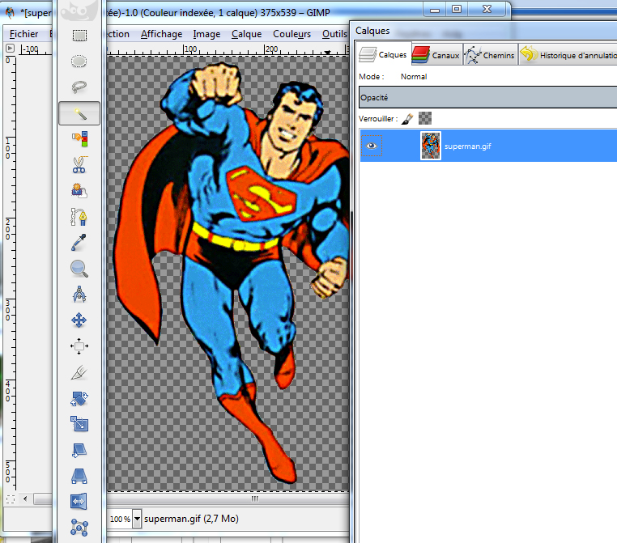Adjust the Opacité slider
The width and height of the screenshot is (617, 543).
click(488, 97)
